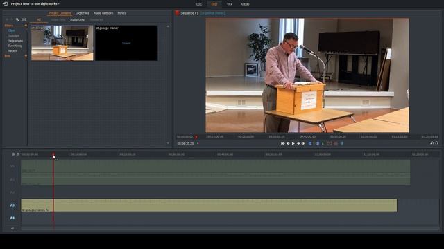Select the V1 video clip on the timeline
This screenshot has width=444, height=249.
click(216, 166)
